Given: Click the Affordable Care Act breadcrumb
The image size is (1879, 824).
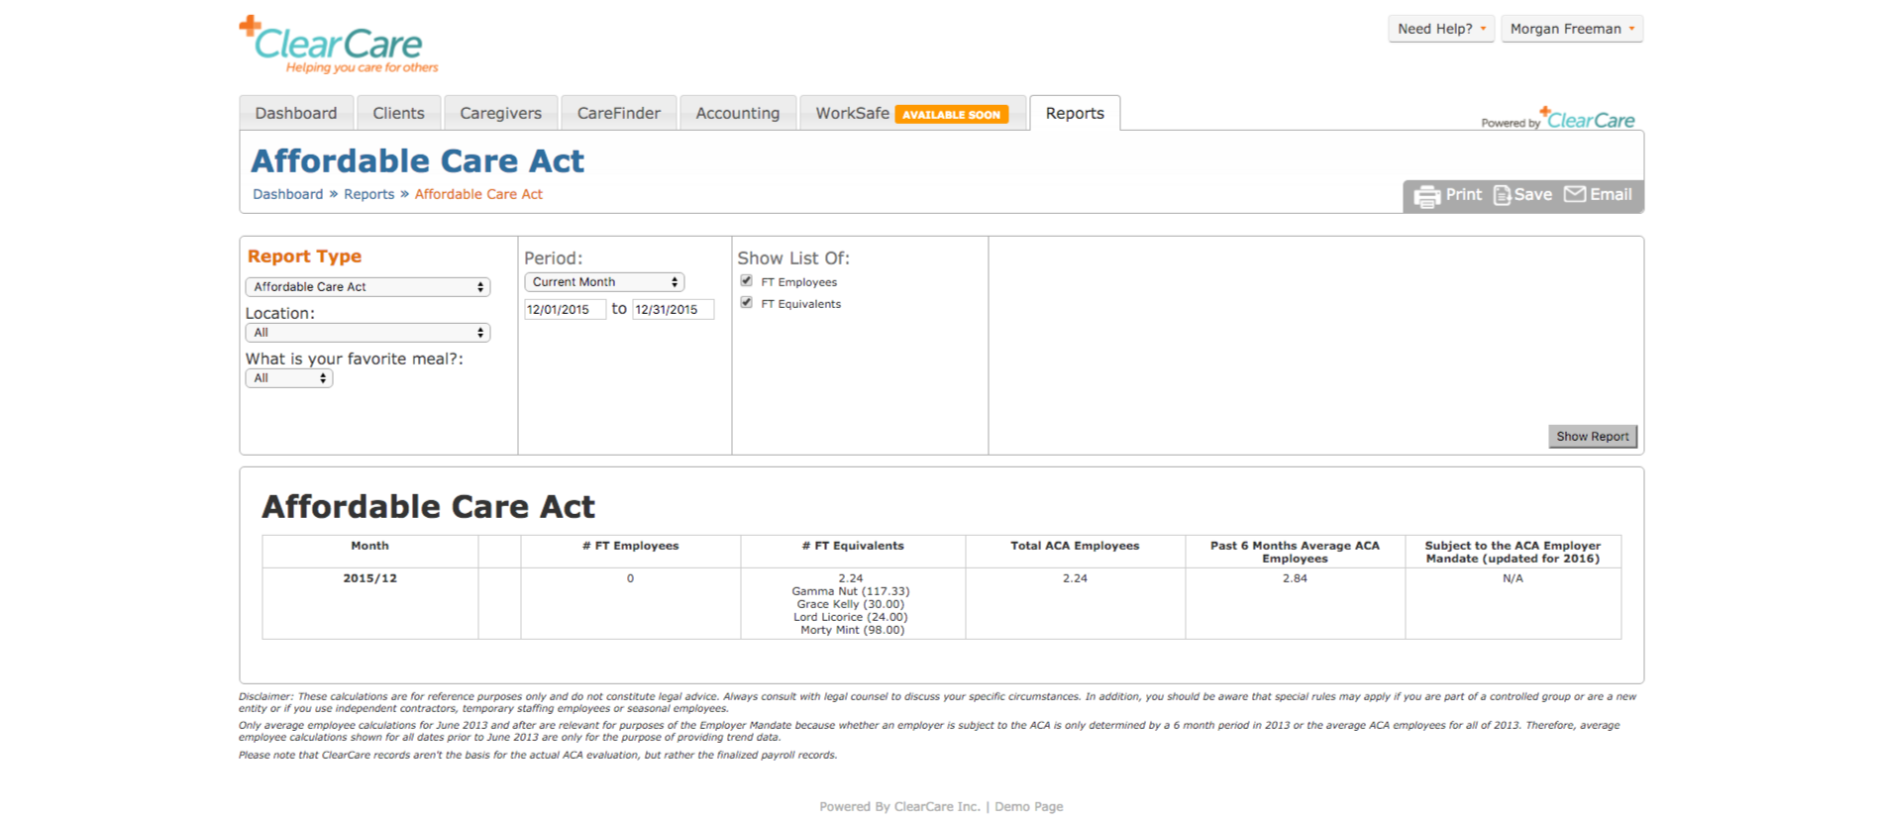Looking at the screenshot, I should (x=478, y=194).
